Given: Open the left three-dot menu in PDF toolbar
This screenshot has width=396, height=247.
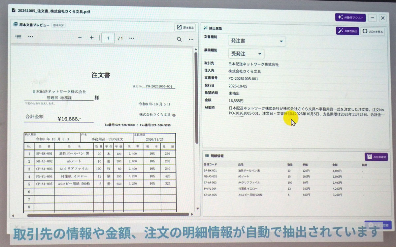Looking at the screenshot, I should tap(31, 37).
